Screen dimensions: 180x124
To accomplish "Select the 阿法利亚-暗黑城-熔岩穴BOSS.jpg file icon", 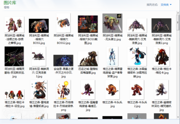I will (x=39, y=26).
